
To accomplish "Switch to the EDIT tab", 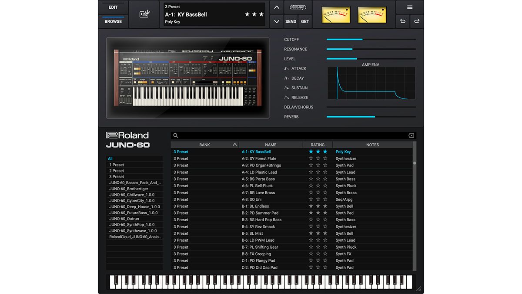I will point(113,7).
